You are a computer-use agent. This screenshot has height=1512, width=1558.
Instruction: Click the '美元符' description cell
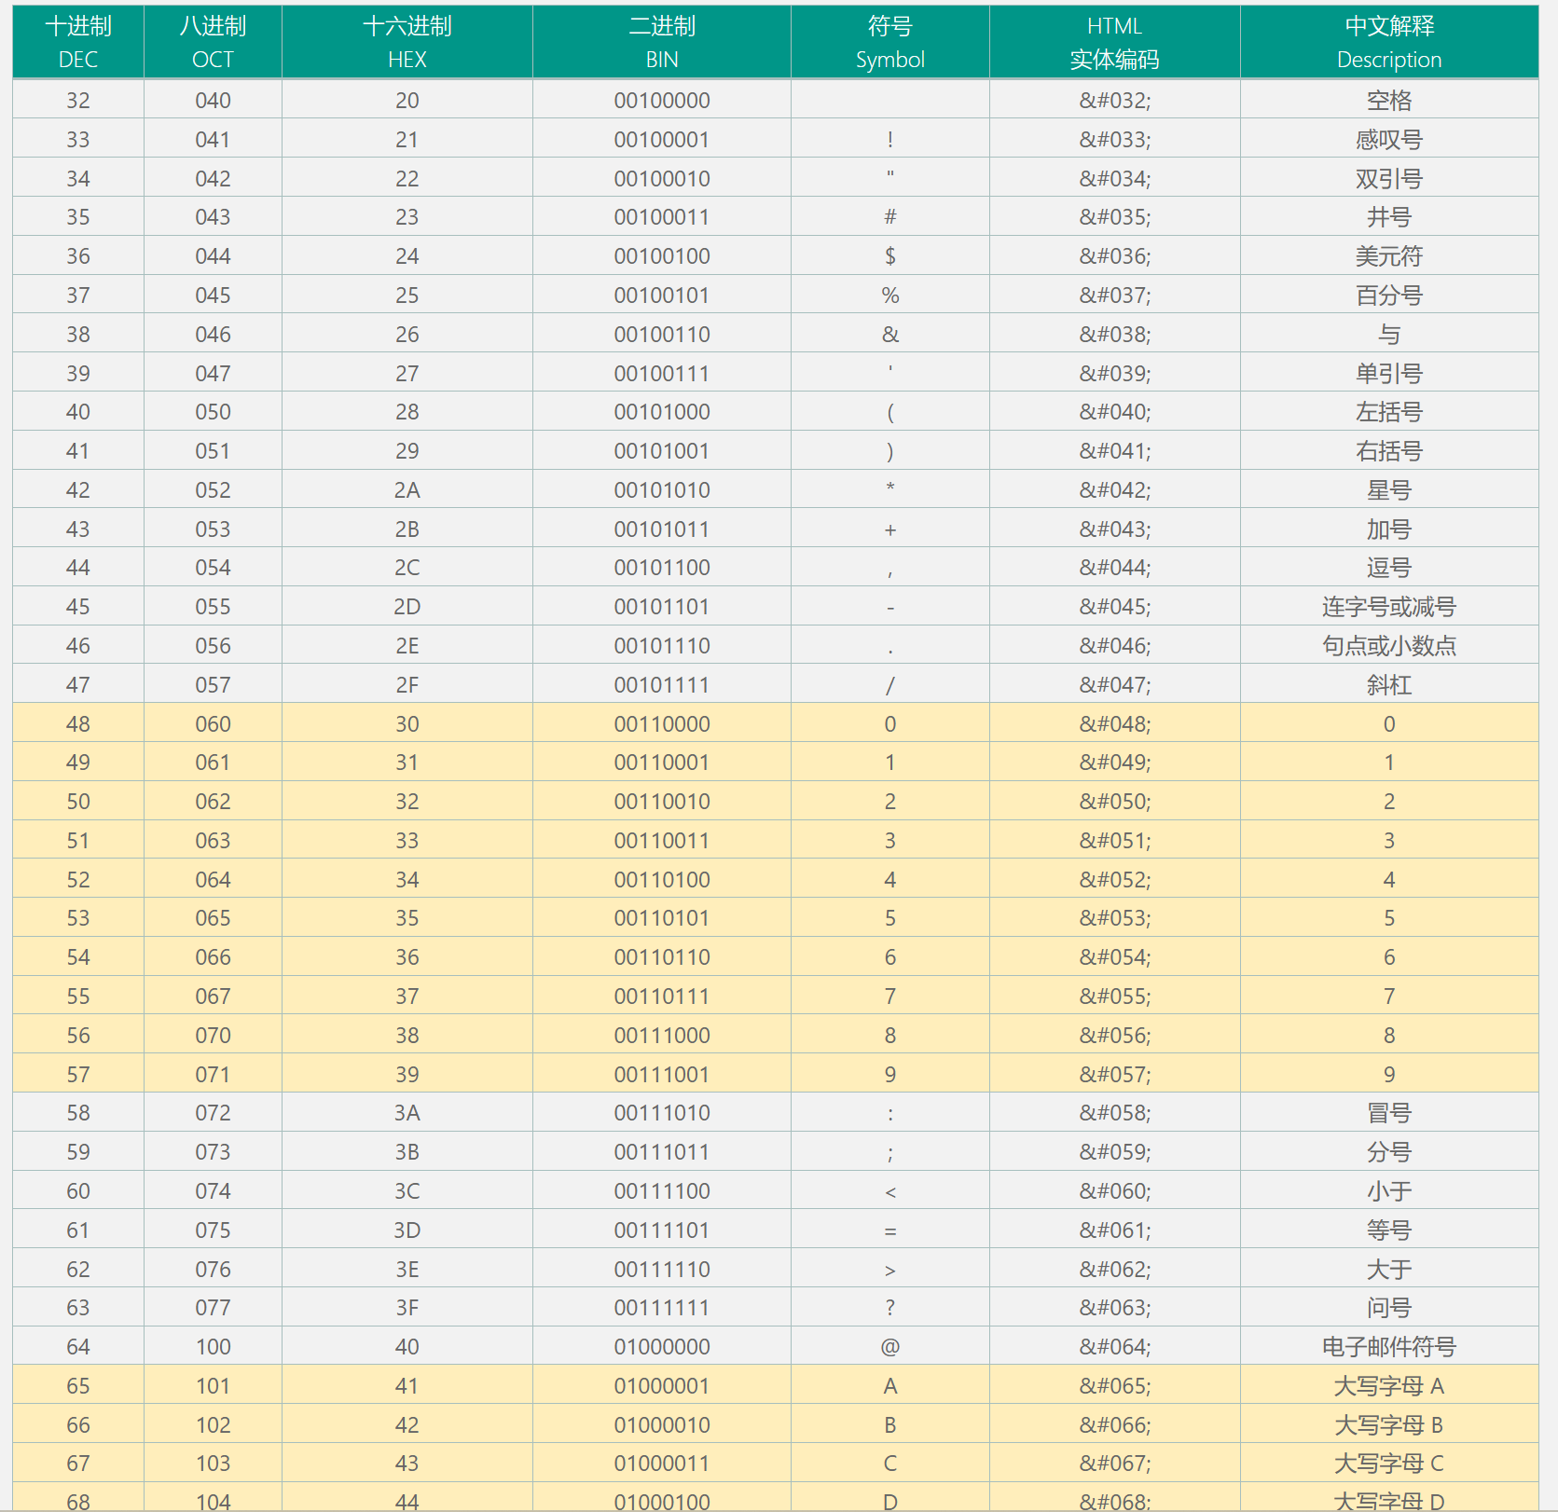click(x=1389, y=255)
